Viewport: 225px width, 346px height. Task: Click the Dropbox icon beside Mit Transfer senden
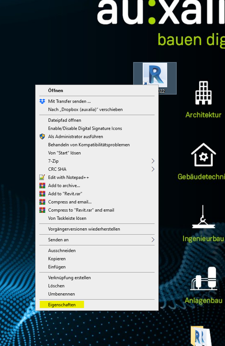click(42, 101)
